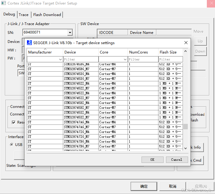Click the NumCores filter input field

point(143,59)
